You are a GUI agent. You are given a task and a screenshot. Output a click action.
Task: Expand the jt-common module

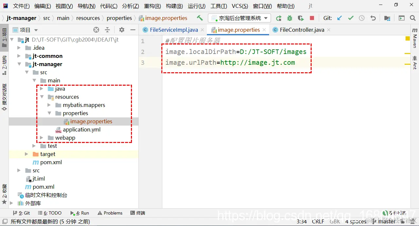[x=19, y=56]
